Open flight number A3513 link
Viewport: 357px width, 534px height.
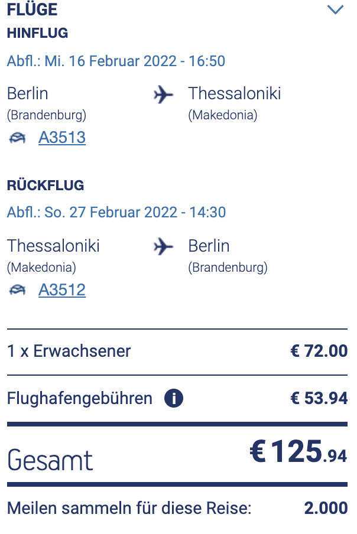[x=62, y=138]
